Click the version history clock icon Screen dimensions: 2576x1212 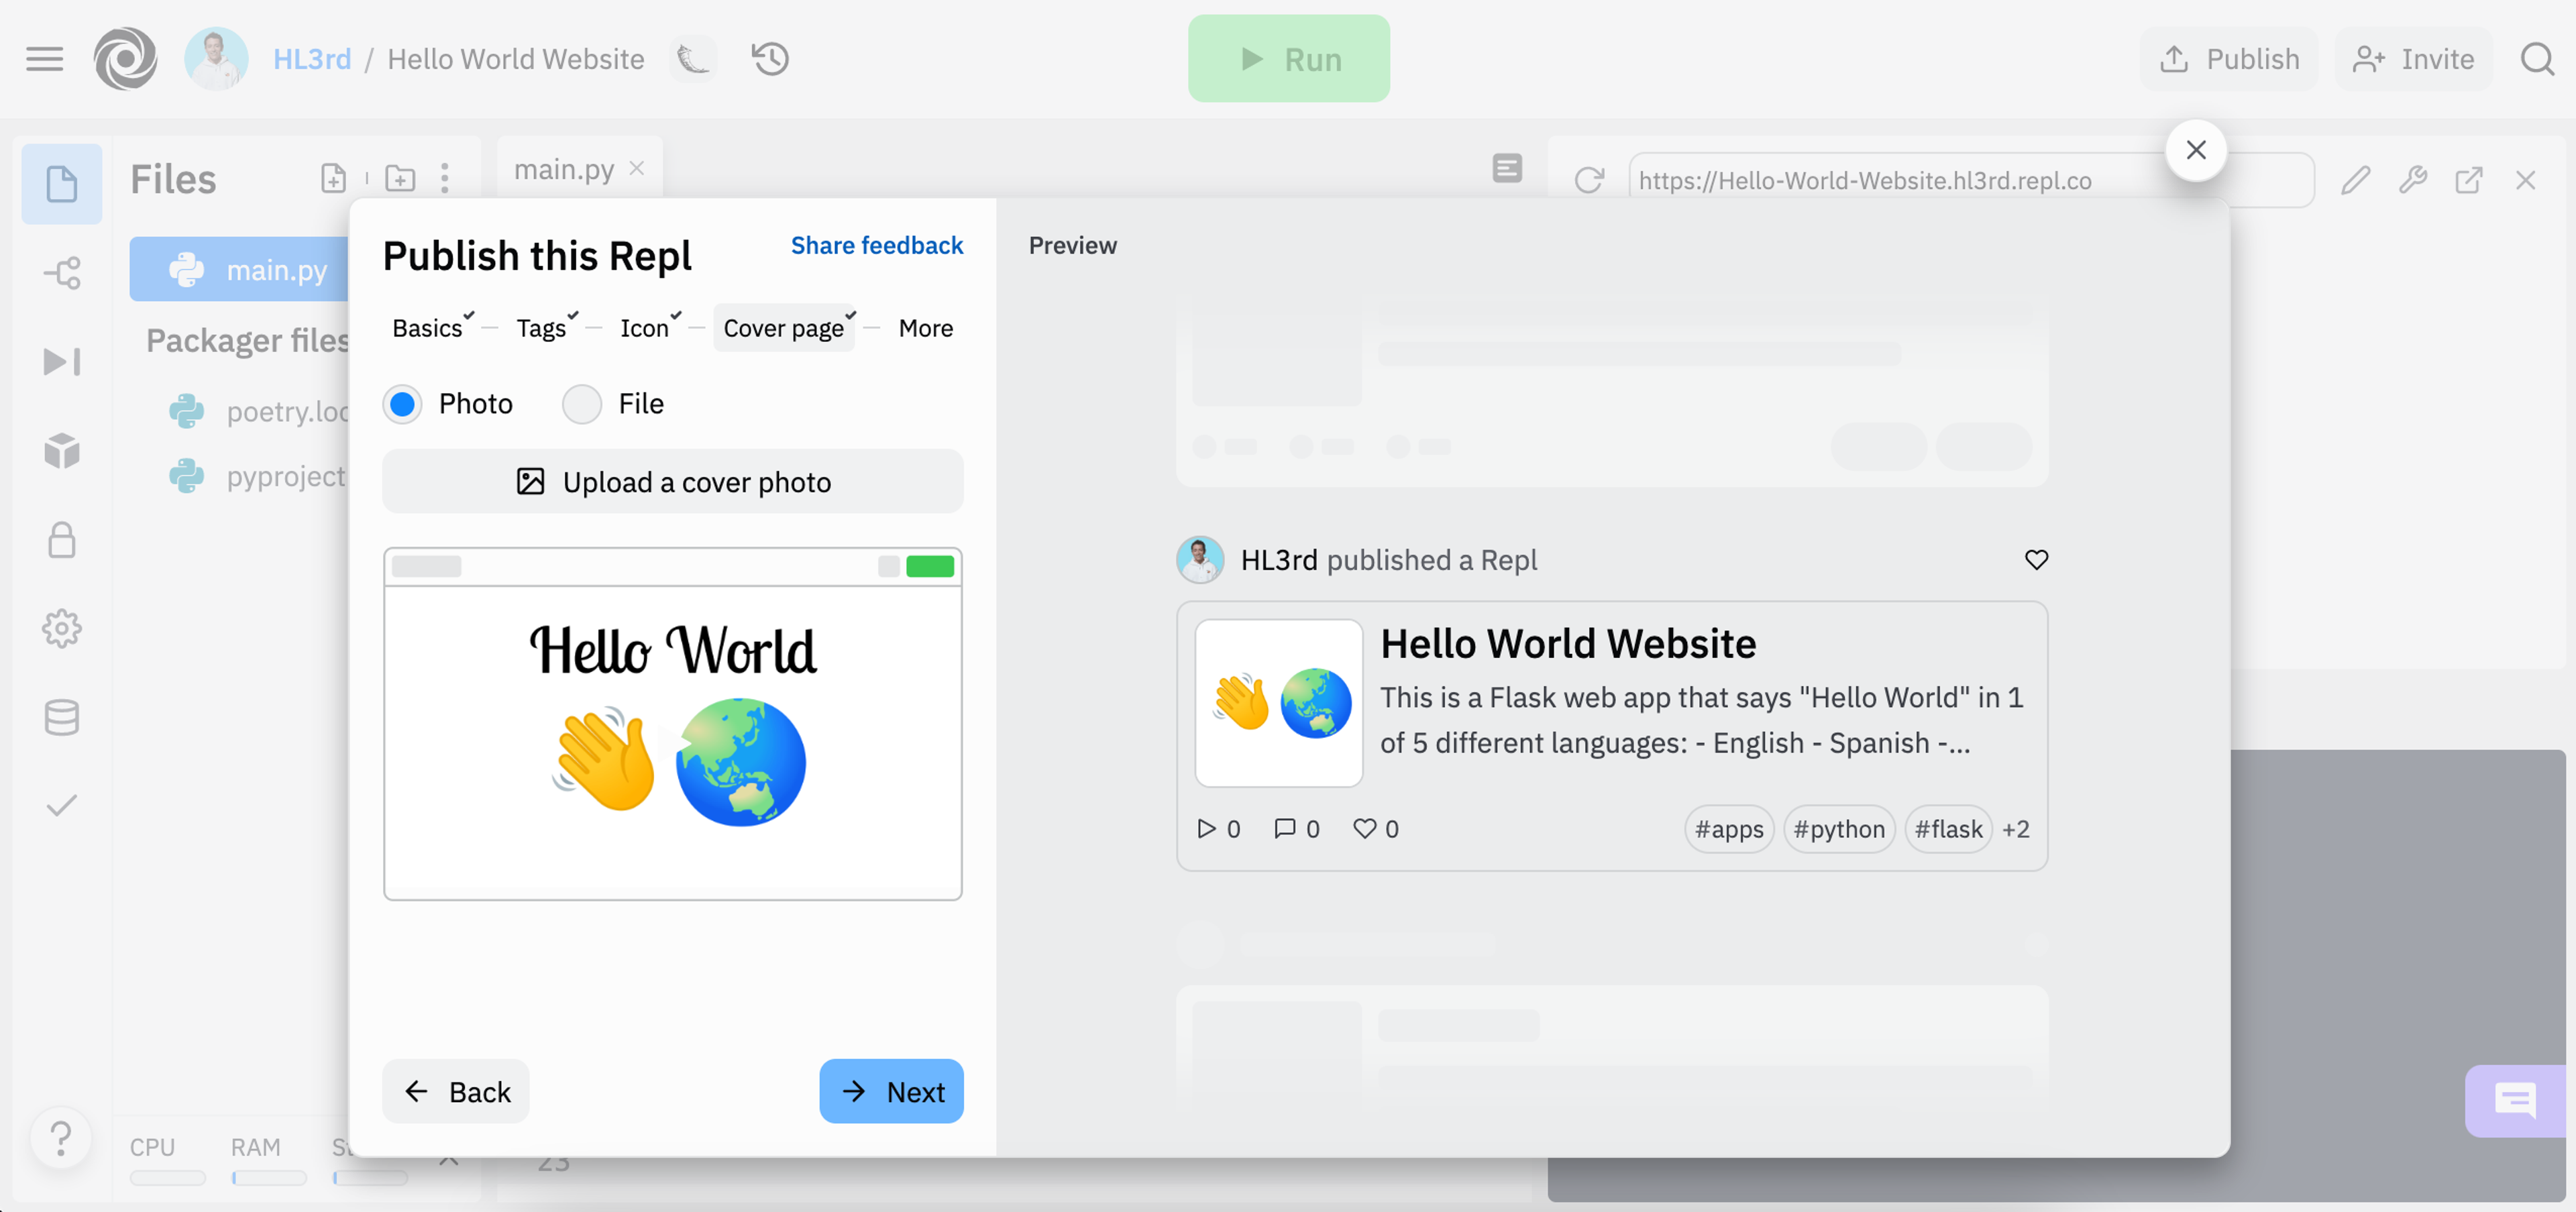770,59
